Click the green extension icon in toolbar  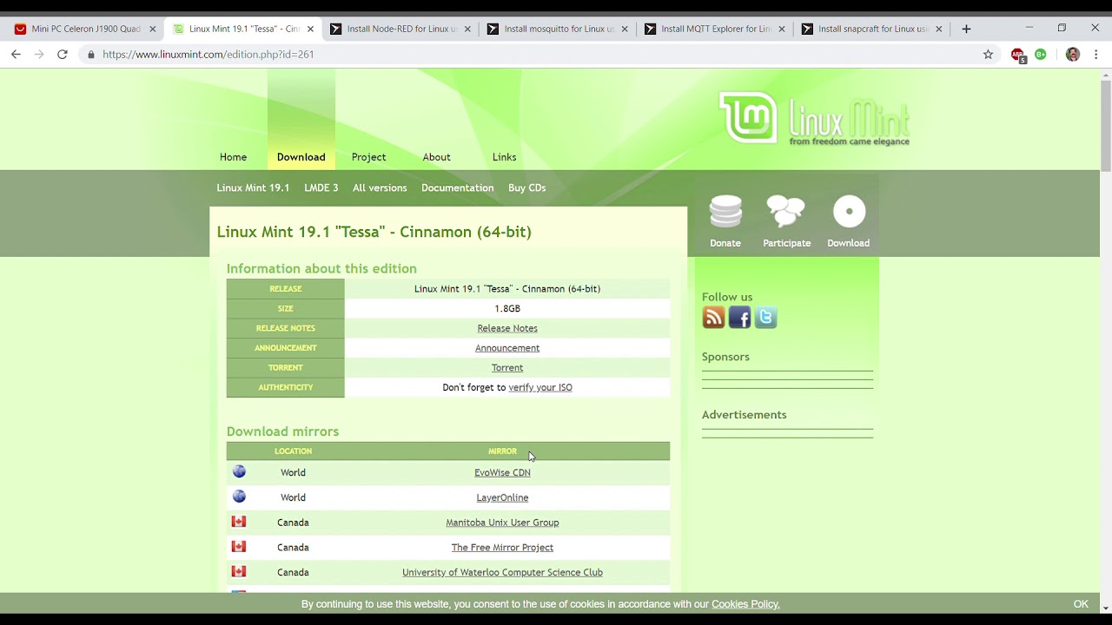[x=1041, y=54]
